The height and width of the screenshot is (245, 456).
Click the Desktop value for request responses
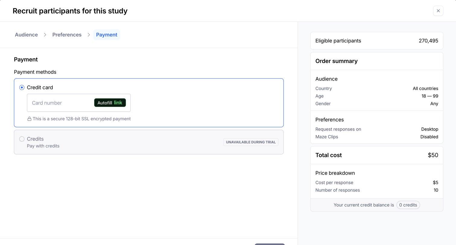click(x=430, y=129)
